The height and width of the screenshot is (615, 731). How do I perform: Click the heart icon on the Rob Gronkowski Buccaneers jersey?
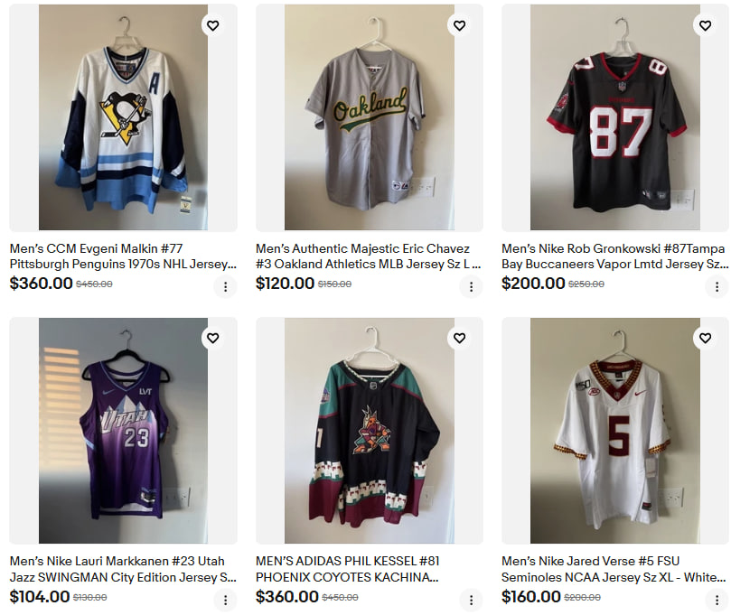click(706, 25)
